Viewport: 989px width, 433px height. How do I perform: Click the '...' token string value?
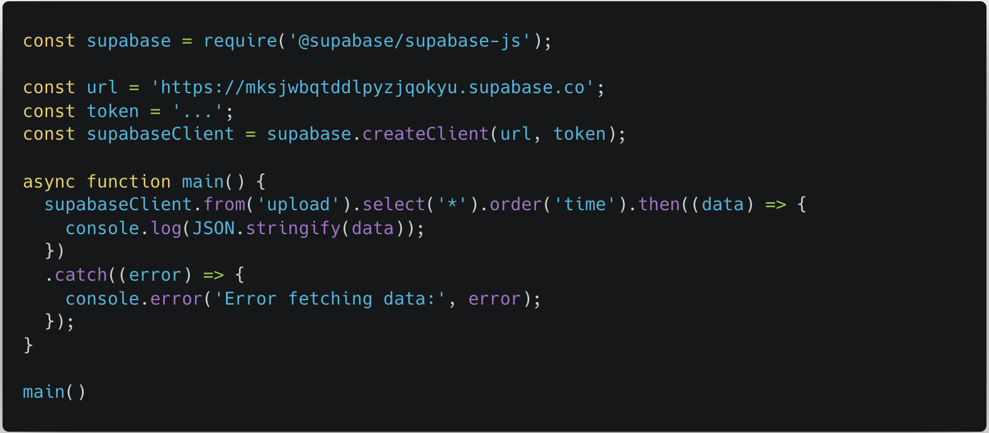click(198, 111)
